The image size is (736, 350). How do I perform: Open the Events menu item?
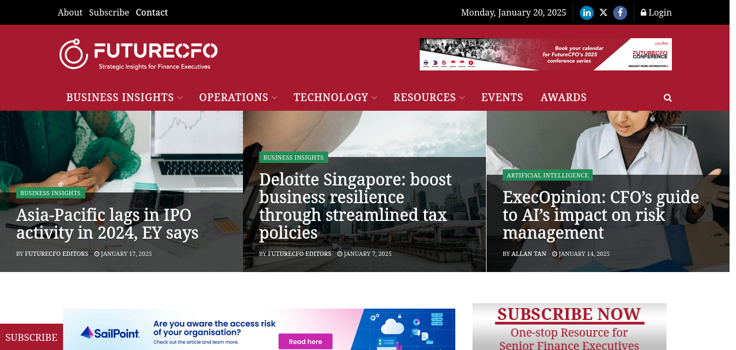point(502,97)
